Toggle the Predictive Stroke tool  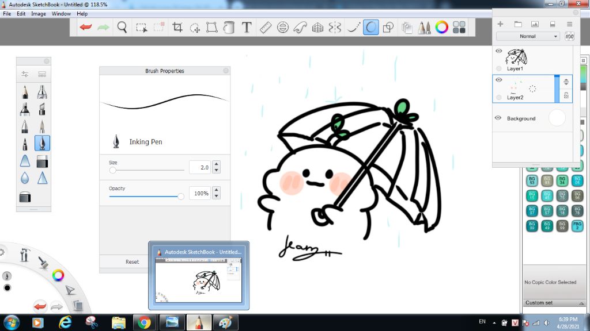[370, 27]
